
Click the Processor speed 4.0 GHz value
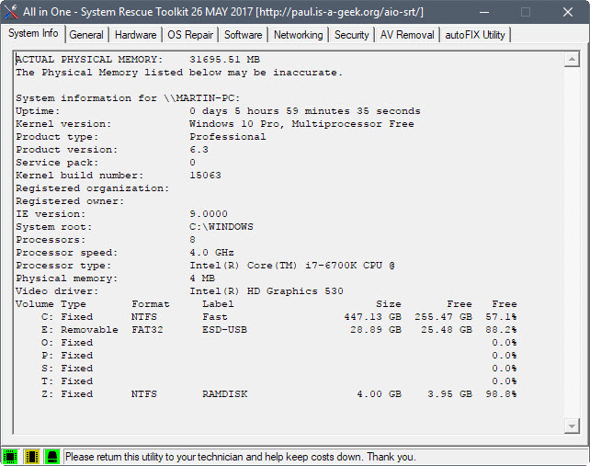pyautogui.click(x=211, y=253)
